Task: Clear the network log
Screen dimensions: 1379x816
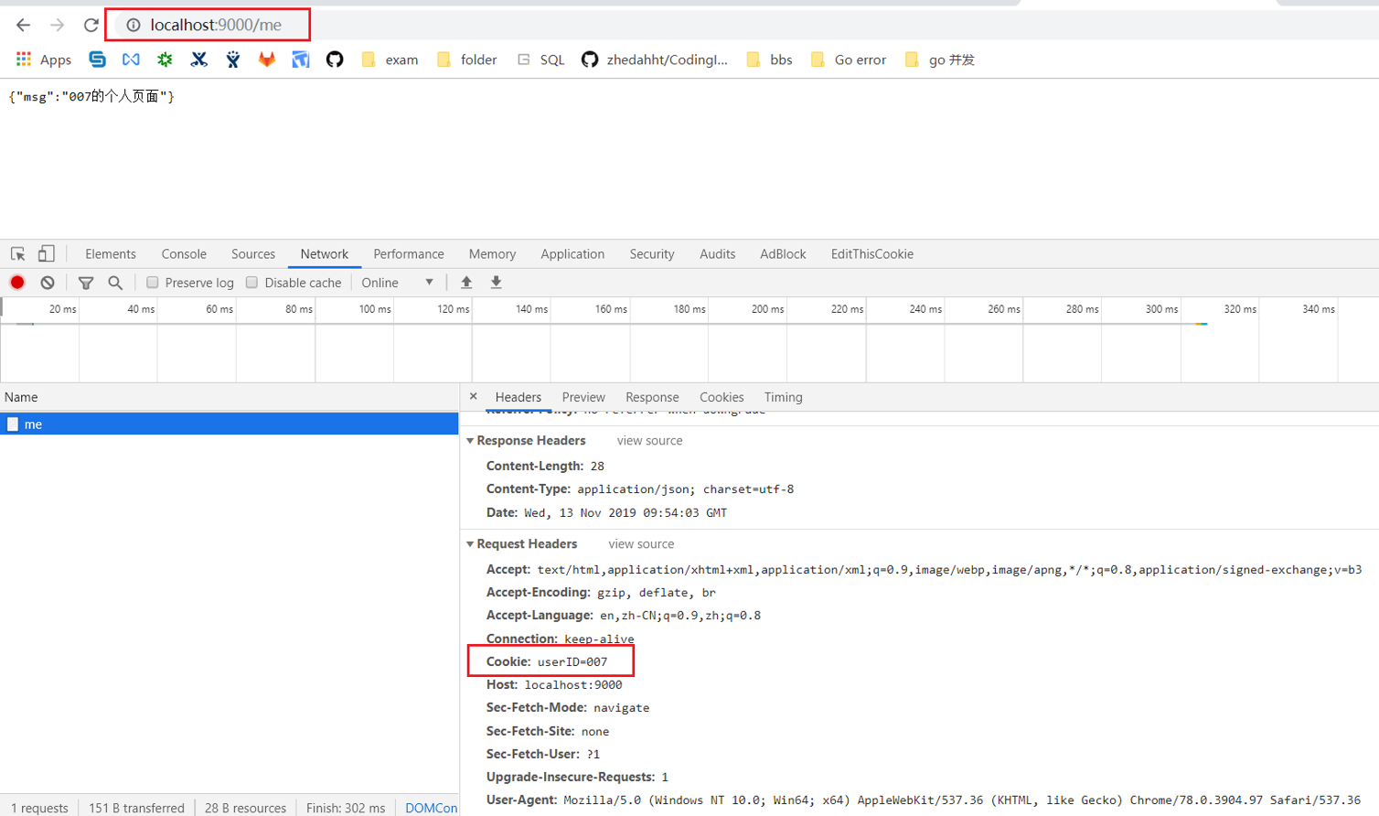Action: 48,283
